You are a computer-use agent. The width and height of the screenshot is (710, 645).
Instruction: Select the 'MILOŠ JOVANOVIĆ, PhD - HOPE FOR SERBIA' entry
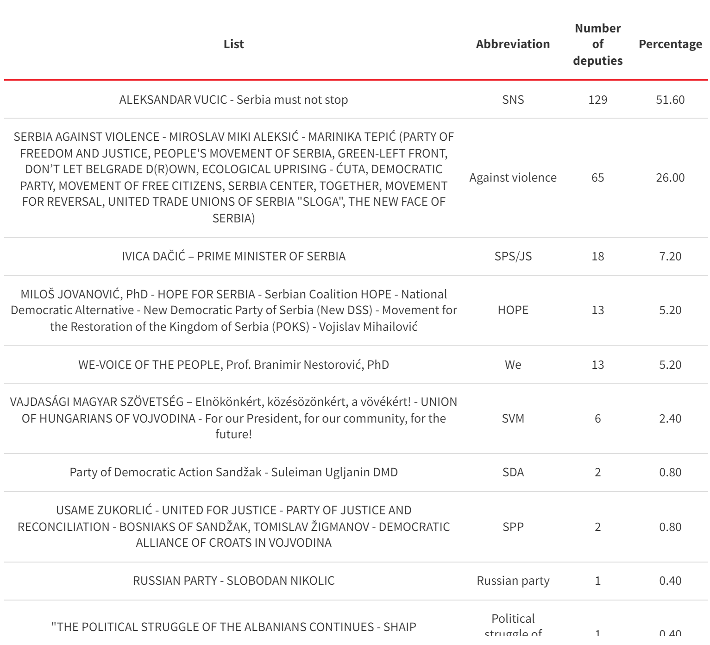[233, 310]
